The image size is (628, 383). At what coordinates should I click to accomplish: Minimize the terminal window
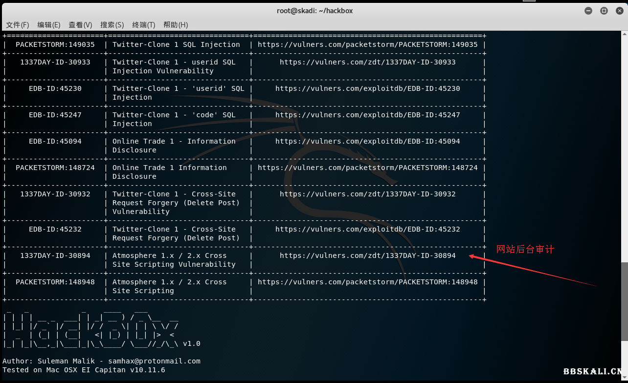click(x=588, y=11)
